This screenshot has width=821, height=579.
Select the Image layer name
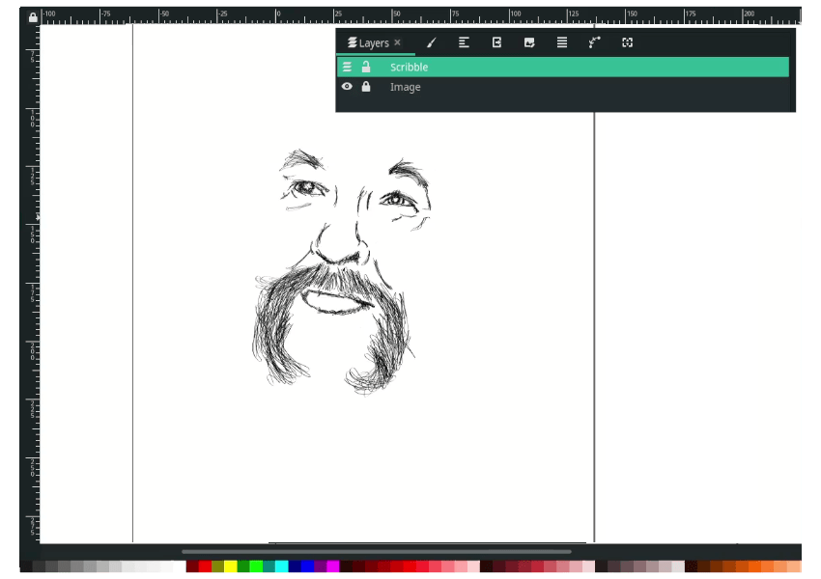pyautogui.click(x=406, y=88)
